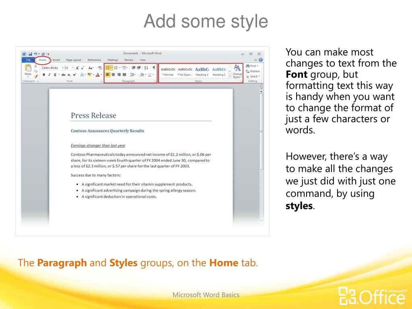Switch to the Mailings tab
The height and width of the screenshot is (309, 412).
pos(113,60)
